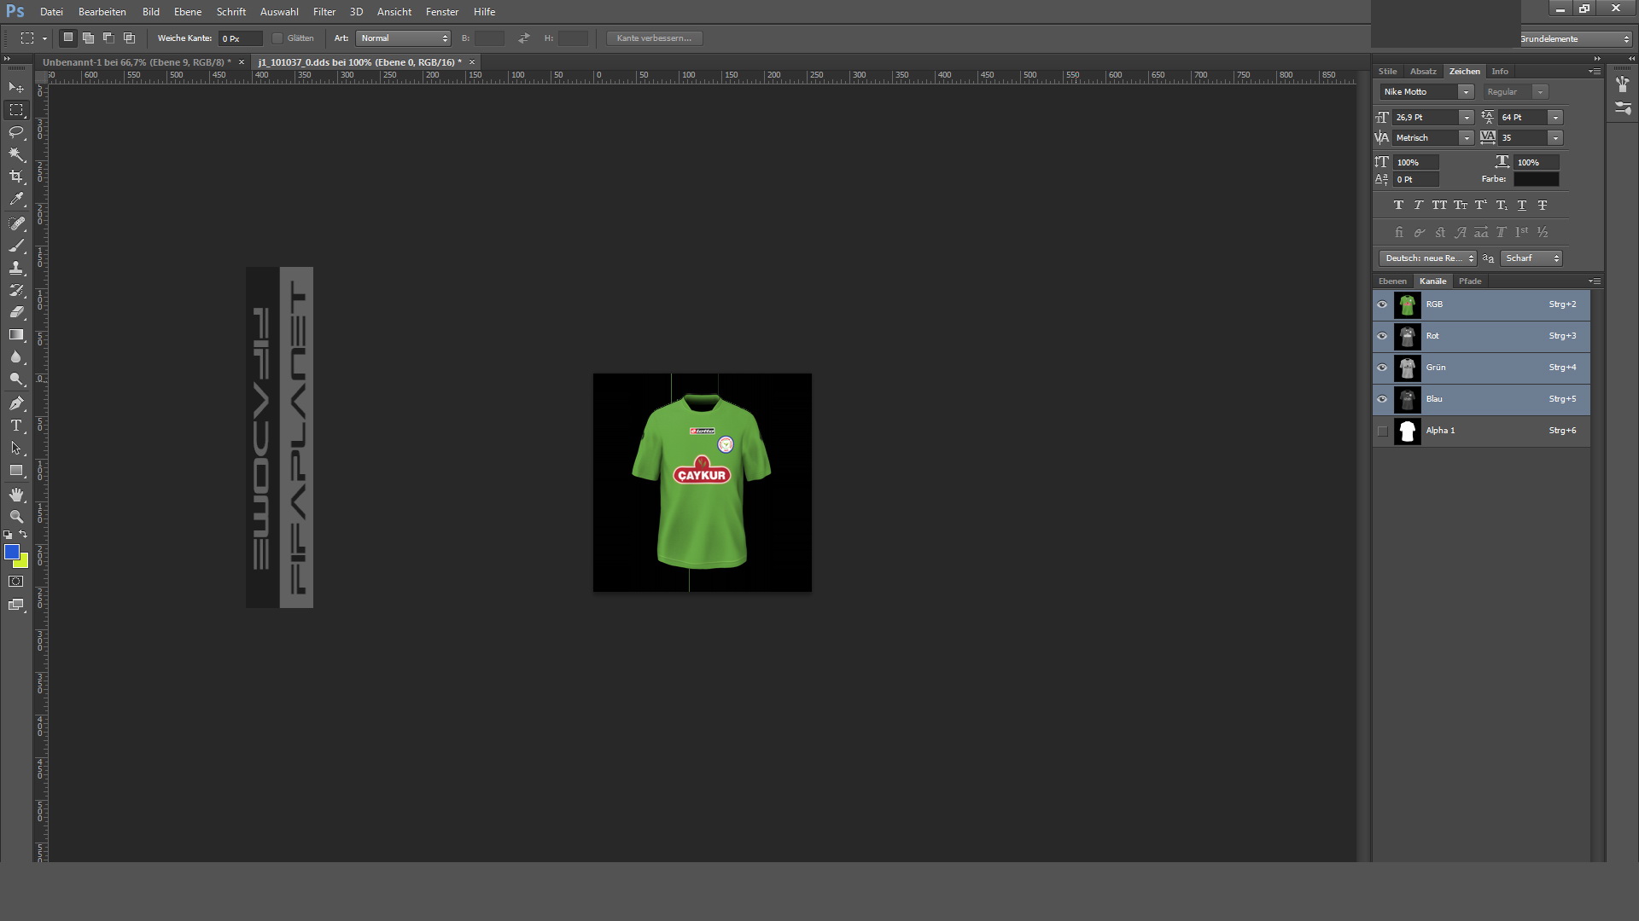Open the tracking value 35 dropdown
Image resolution: width=1639 pixels, height=921 pixels.
1555,138
